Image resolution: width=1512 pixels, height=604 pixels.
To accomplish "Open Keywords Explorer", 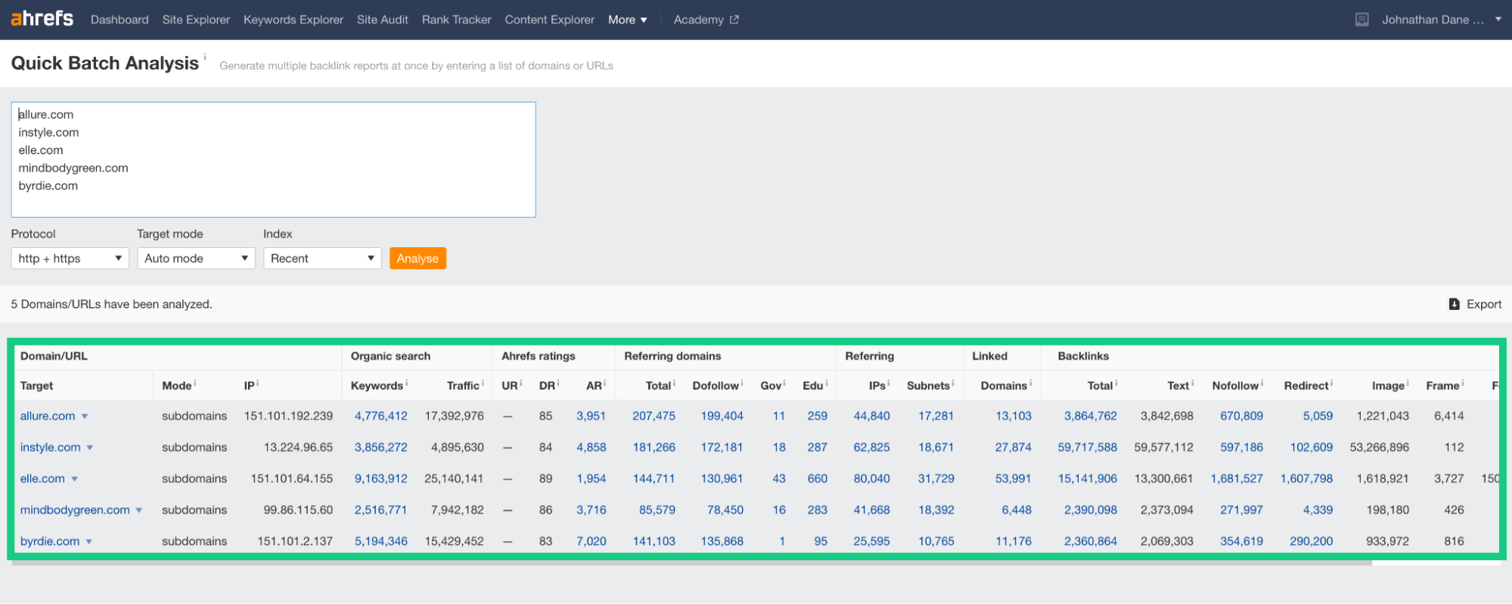I will pyautogui.click(x=293, y=20).
